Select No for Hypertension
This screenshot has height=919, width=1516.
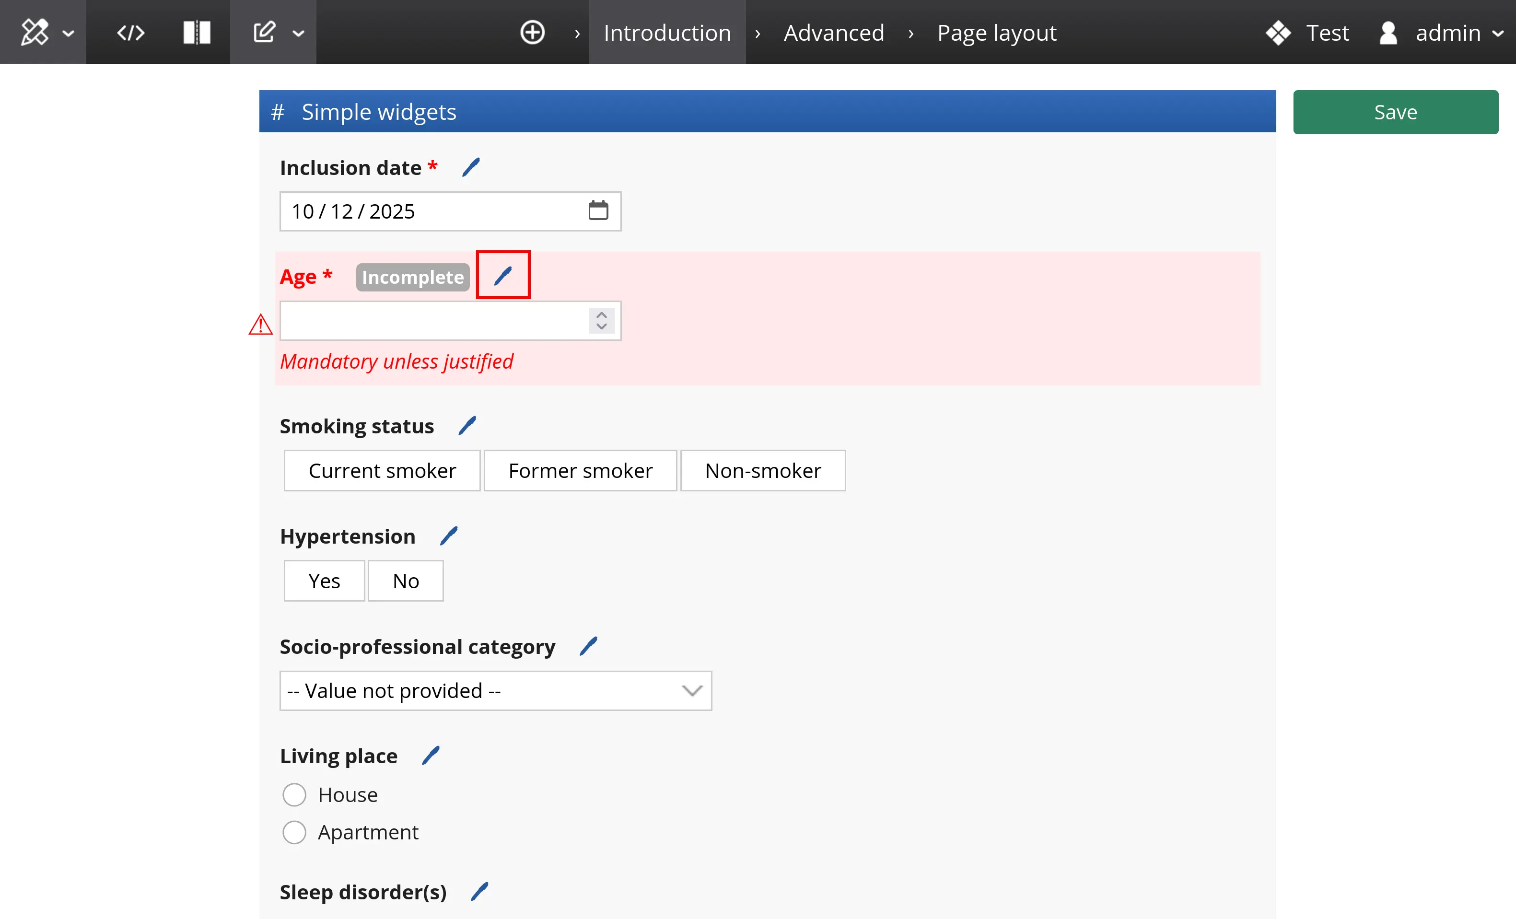point(406,581)
